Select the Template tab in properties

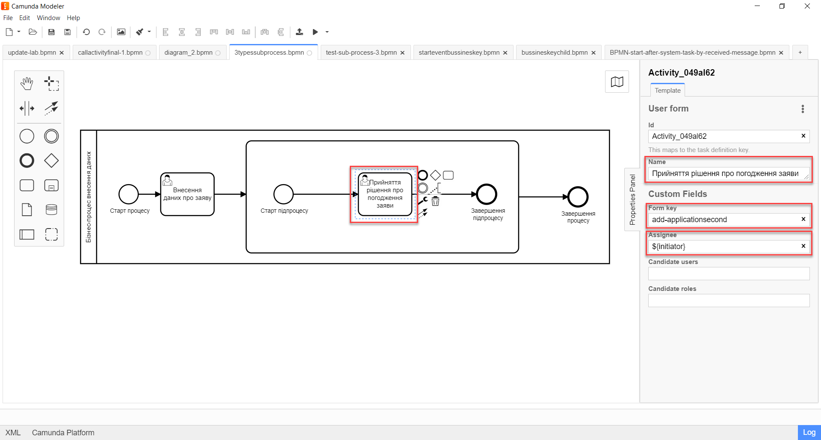667,90
